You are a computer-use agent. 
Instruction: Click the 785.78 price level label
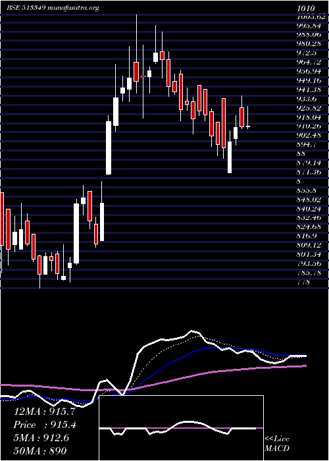tap(309, 273)
